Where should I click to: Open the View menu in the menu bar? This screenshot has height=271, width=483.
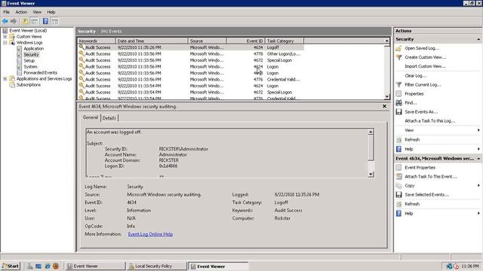coord(37,12)
